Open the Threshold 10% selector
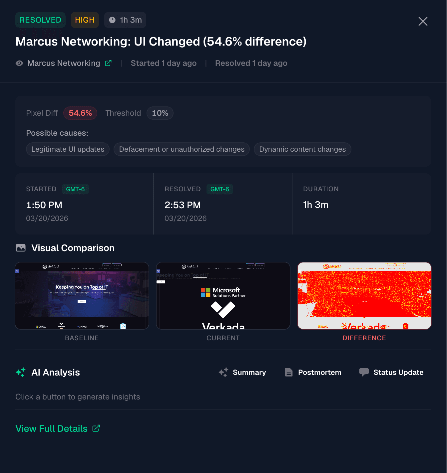447x473 pixels. [160, 113]
